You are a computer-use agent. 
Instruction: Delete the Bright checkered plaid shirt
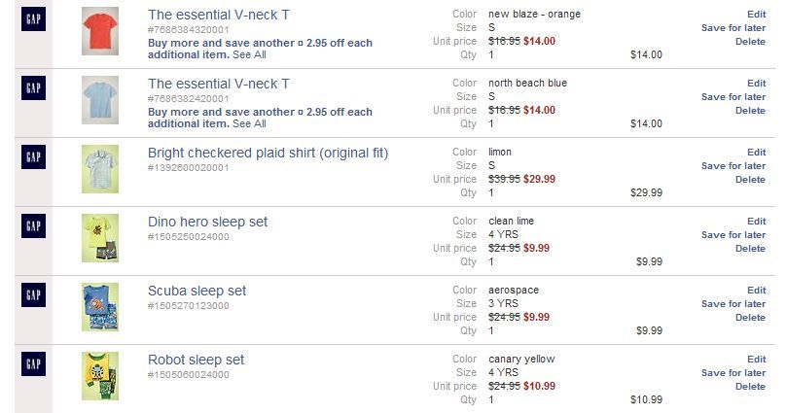point(750,180)
